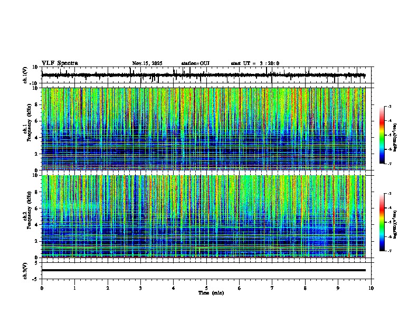Click the ch.1 color scale bar
Viewport: 418px width, 323px height.
(x=382, y=135)
